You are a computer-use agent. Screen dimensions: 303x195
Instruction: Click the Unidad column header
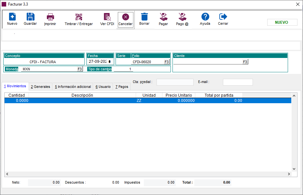pos(149,95)
